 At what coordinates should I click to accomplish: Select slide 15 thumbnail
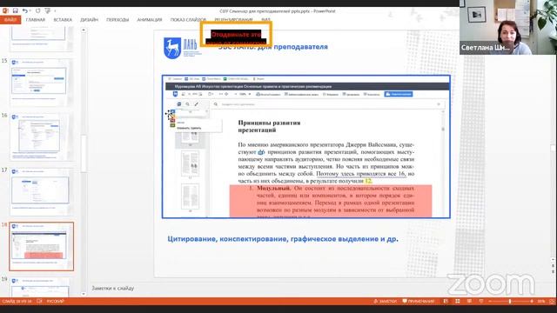pyautogui.click(x=41, y=82)
